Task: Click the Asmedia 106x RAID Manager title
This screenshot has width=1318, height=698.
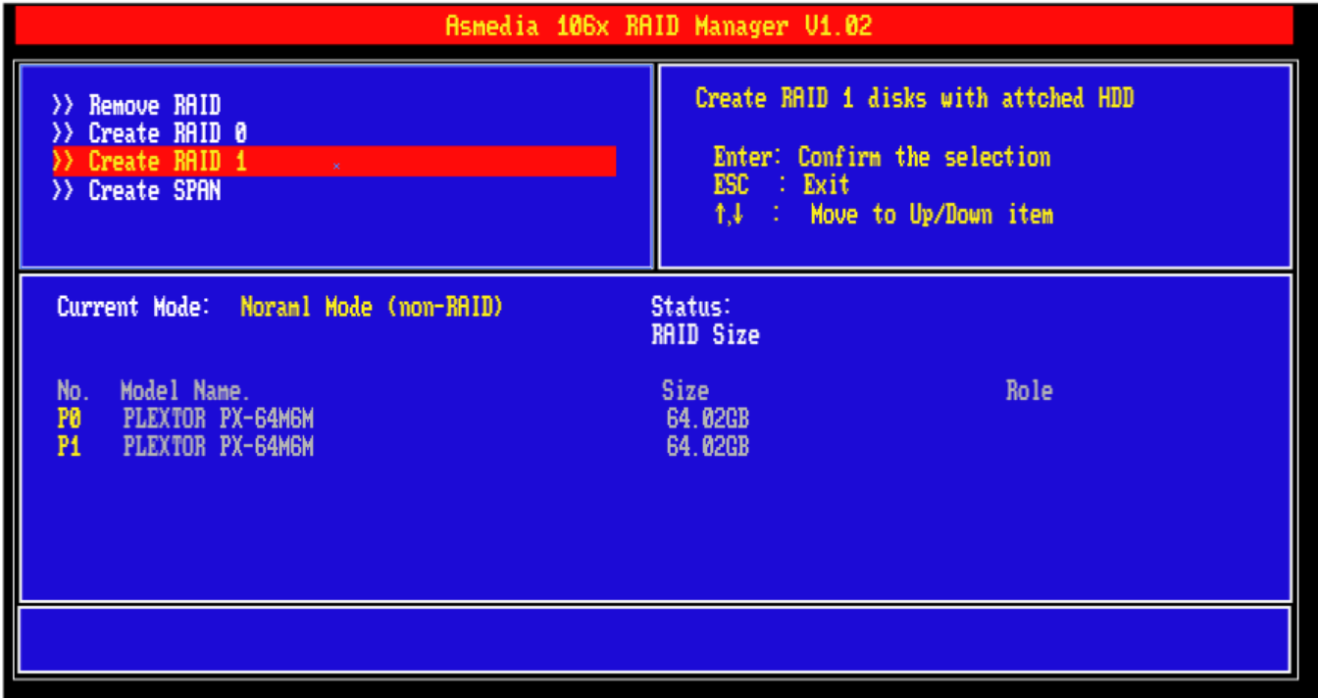Action: [658, 25]
